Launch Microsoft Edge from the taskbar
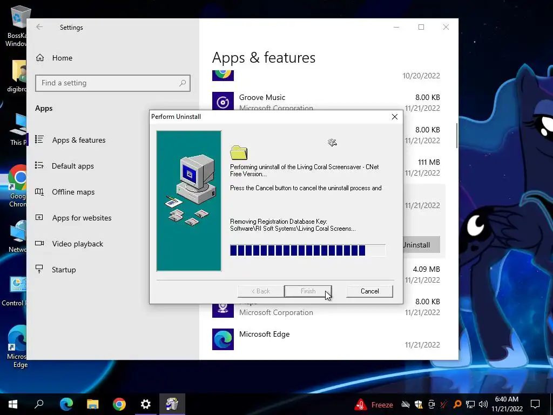 click(x=66, y=404)
